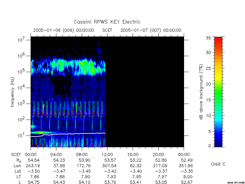Click the longitude value '217.09'
The width and height of the screenshot is (245, 184).
tap(160, 166)
